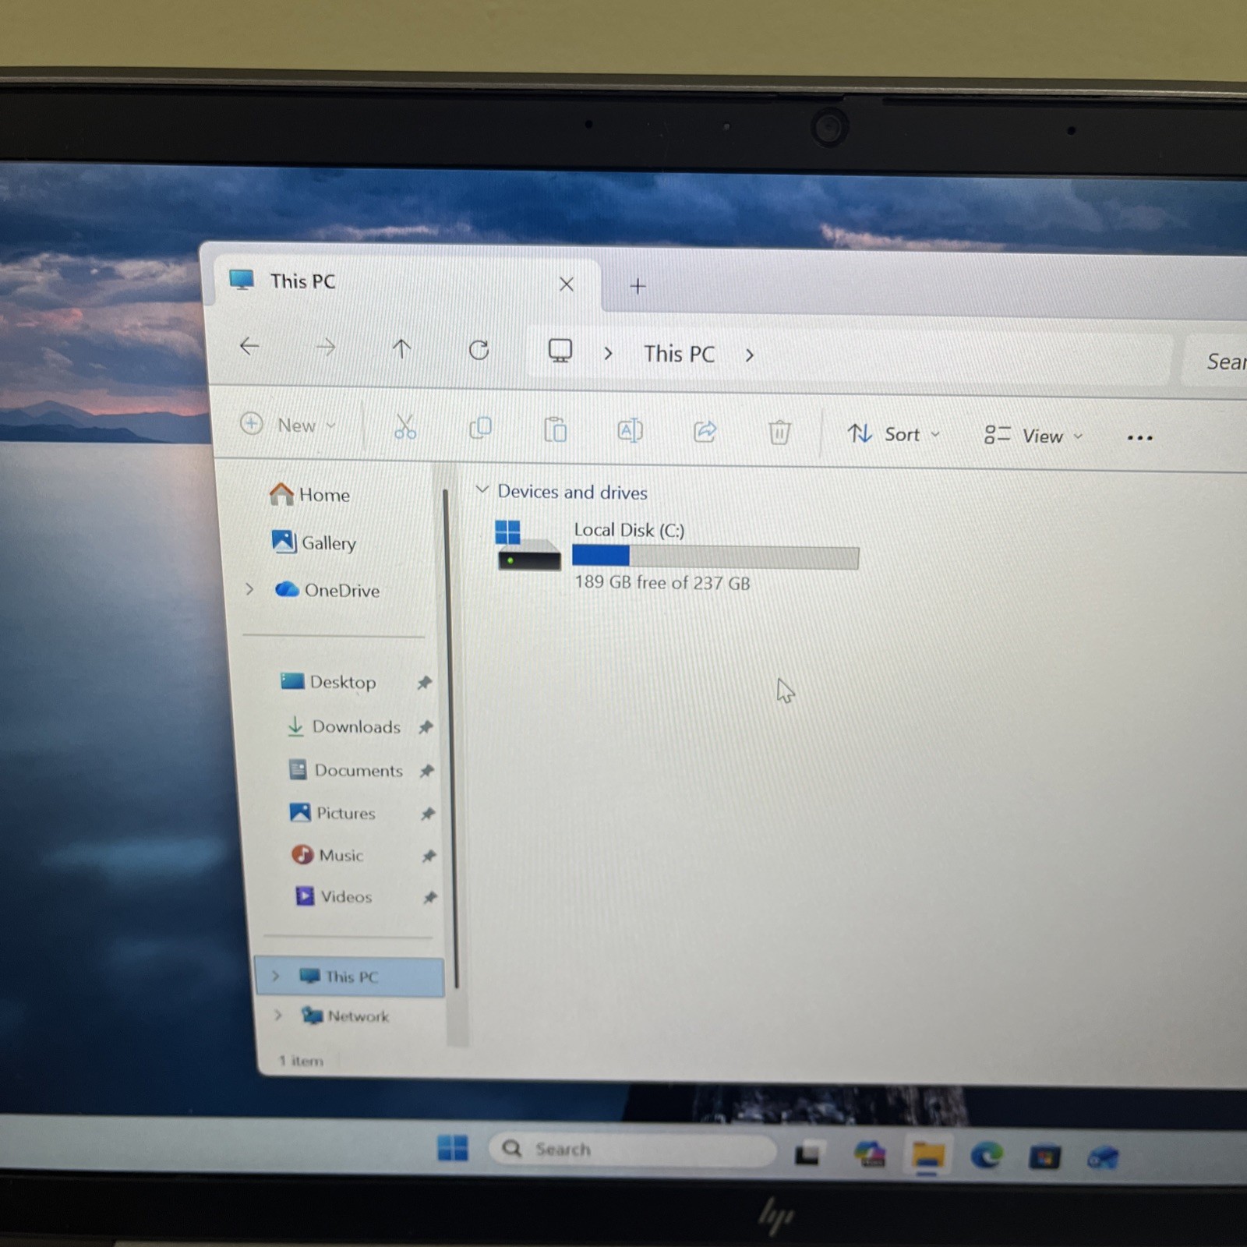Open the View layout dropdown

tap(1033, 436)
